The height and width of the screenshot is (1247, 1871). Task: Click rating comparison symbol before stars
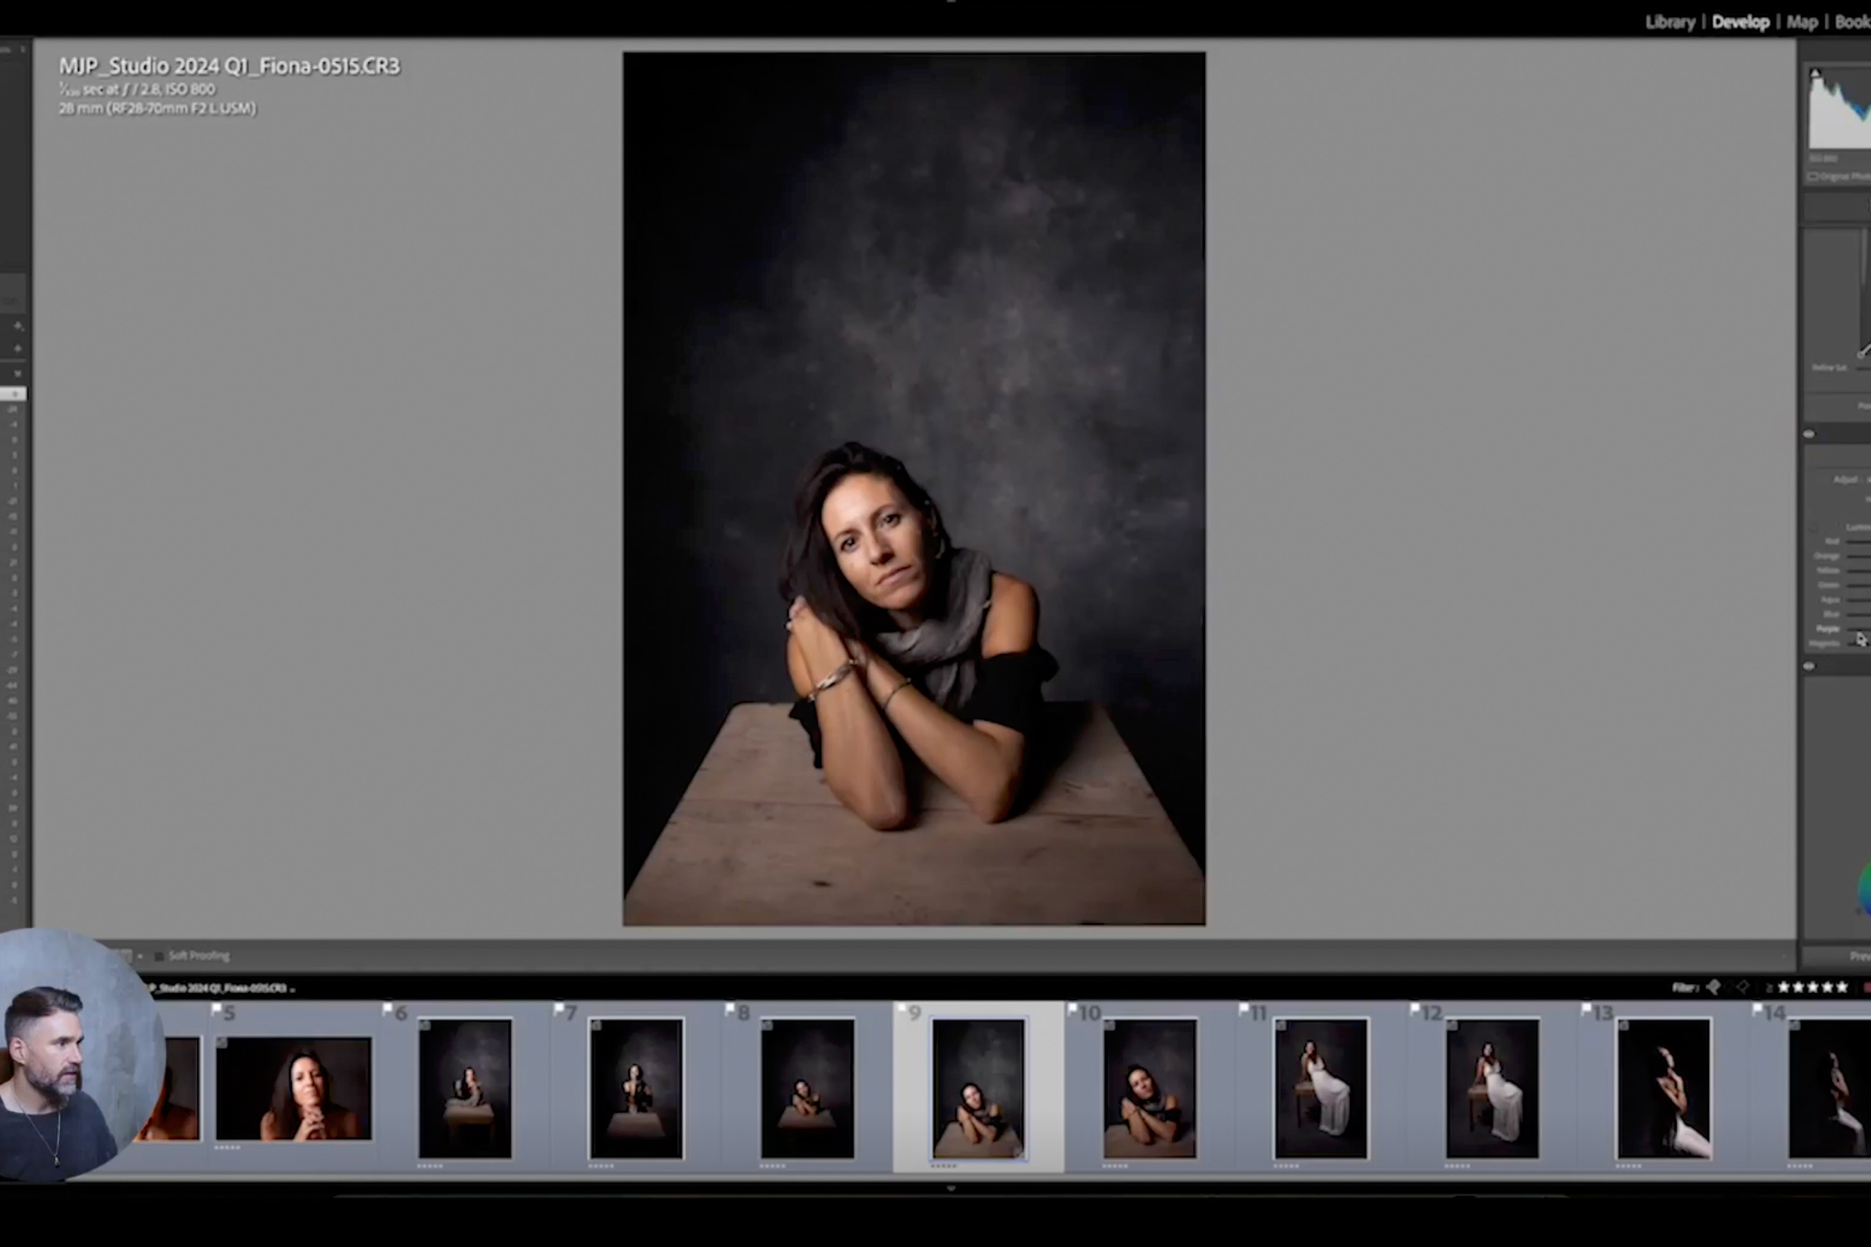[x=1769, y=987]
